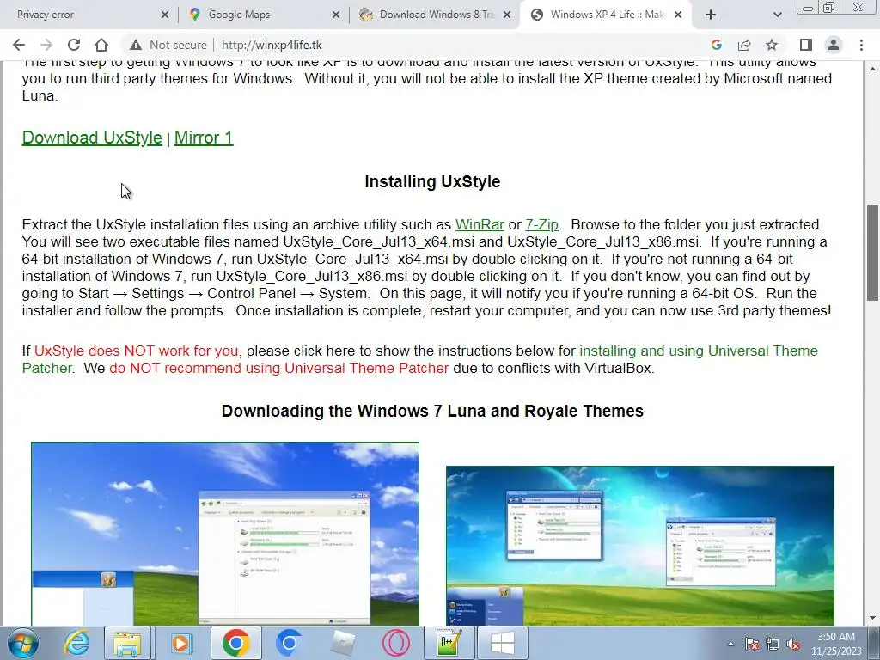Expand the tab search dropdown
This screenshot has width=880, height=660.
pos(777,15)
